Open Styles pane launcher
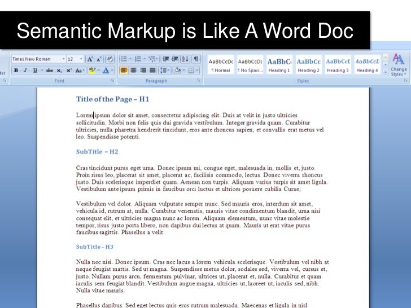Screen dimensions: 411x308 point(406,81)
